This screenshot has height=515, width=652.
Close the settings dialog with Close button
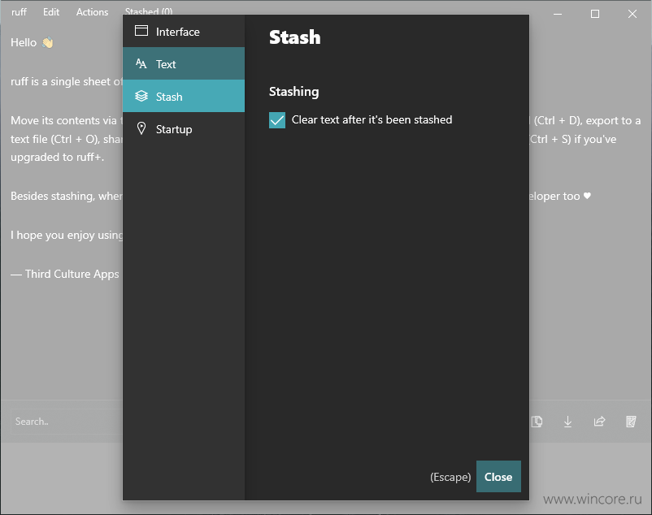[498, 476]
